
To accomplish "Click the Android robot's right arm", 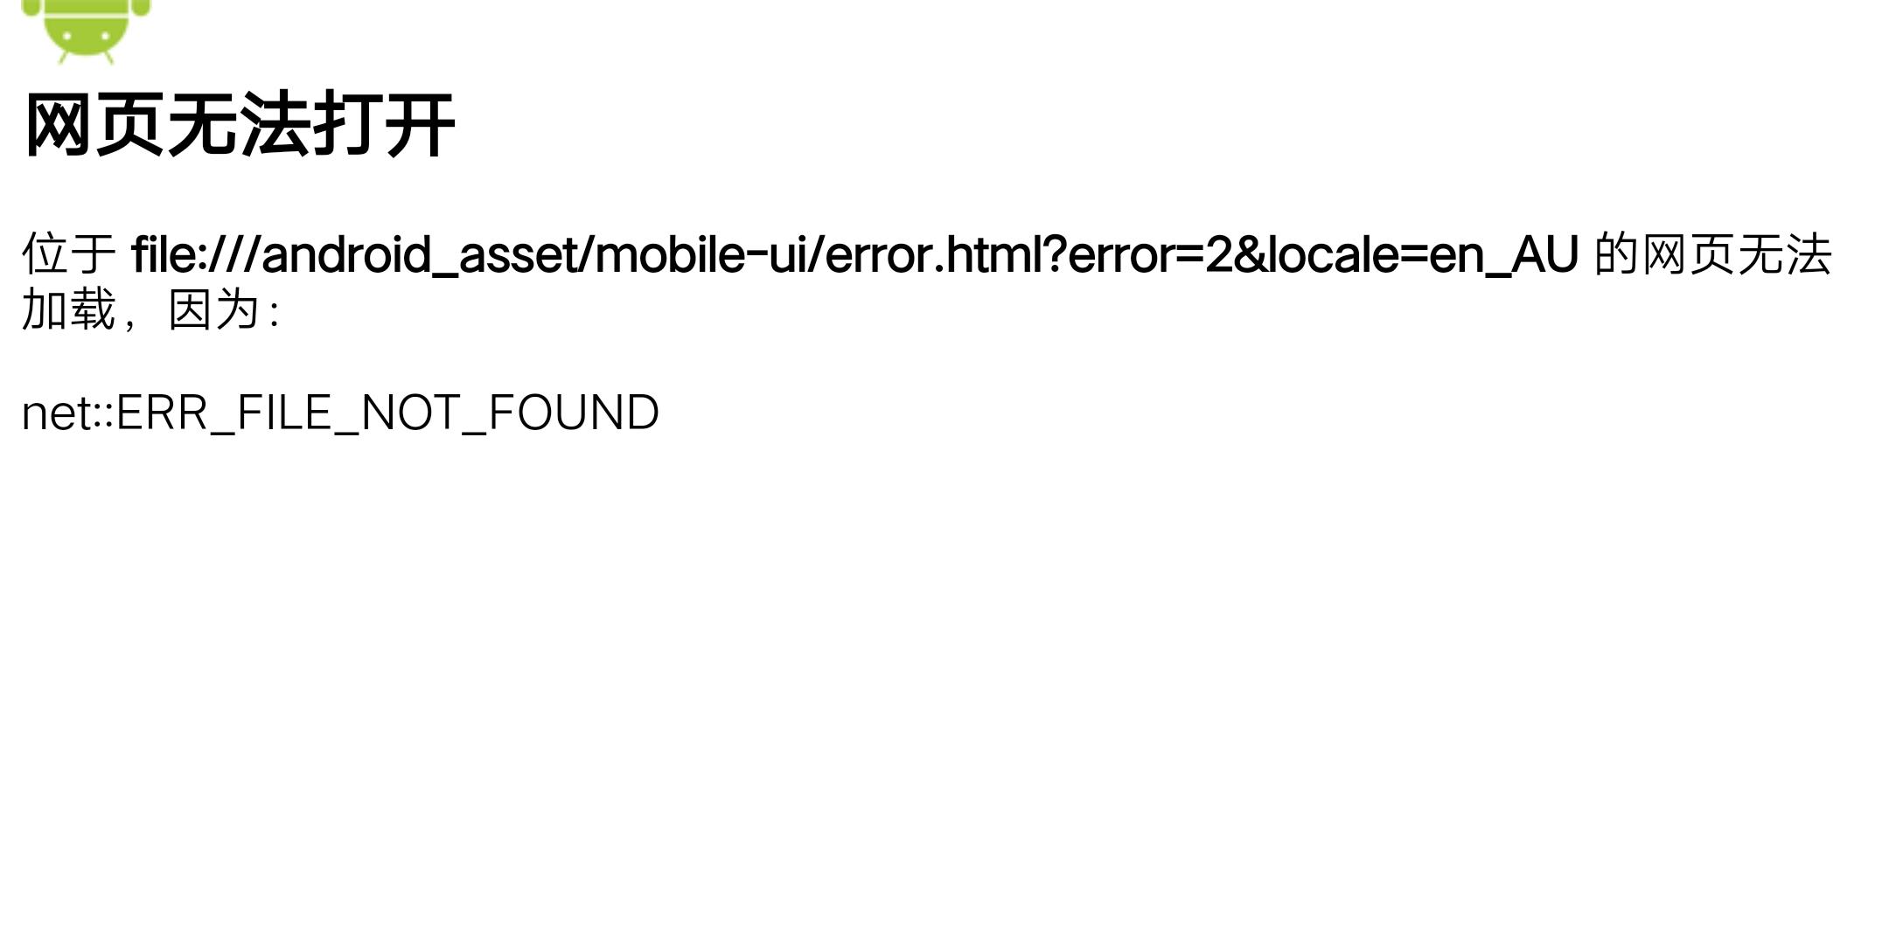I will pyautogui.click(x=141, y=8).
